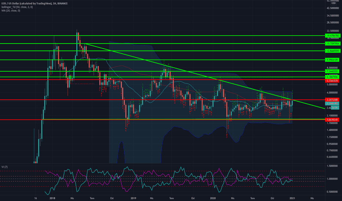Click the 2.1000000 price axis tick
342x201 pixels.
pos(332,115)
